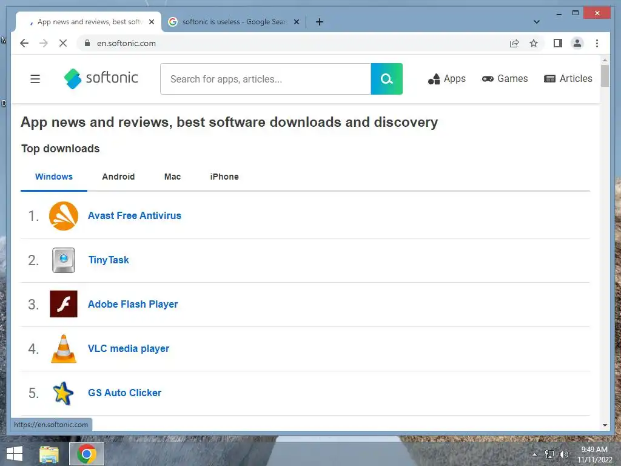Go back with the browser back arrow
This screenshot has width=621, height=466.
pos(24,43)
